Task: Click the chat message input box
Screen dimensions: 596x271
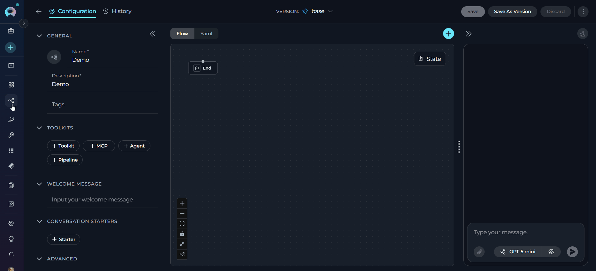Action: [x=525, y=233]
